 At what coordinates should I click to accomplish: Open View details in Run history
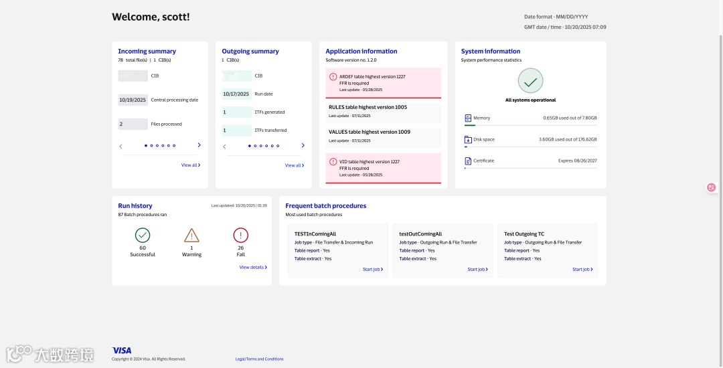point(253,268)
